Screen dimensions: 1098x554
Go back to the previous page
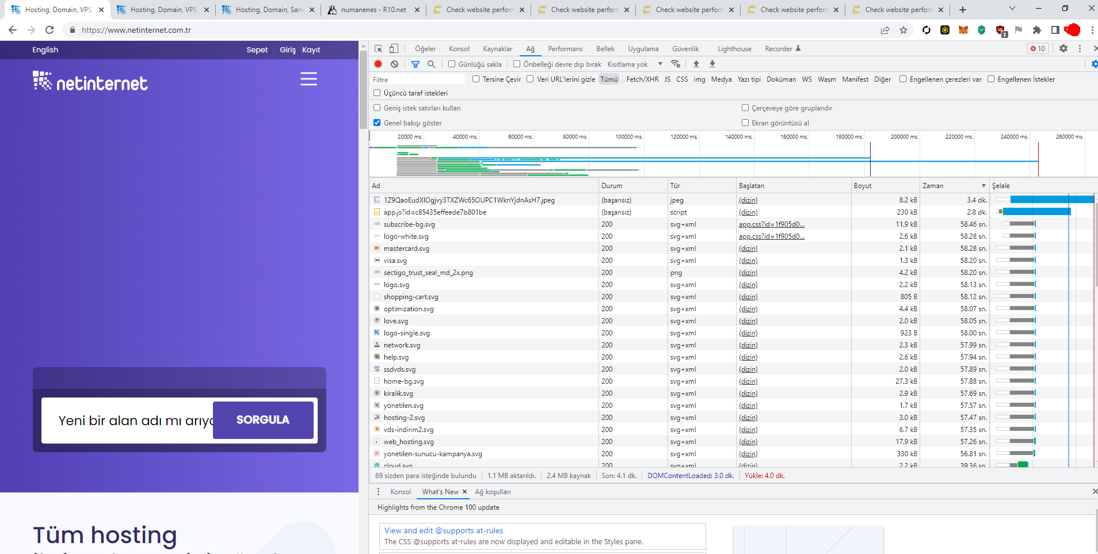click(13, 30)
